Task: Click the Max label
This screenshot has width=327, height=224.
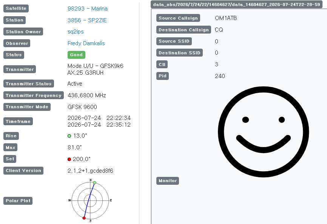Action: (11, 147)
